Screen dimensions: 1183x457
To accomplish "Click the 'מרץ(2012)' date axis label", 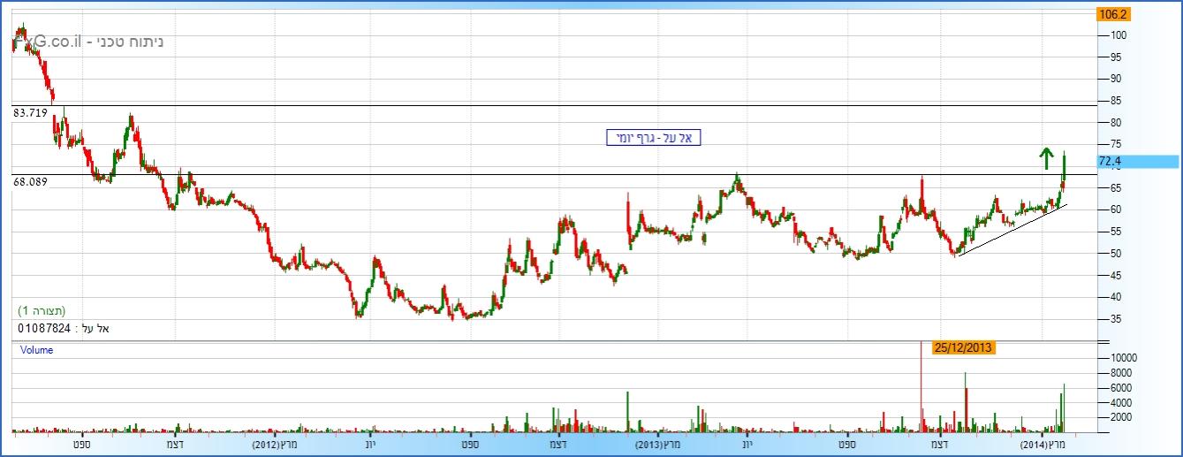I will 274,444.
